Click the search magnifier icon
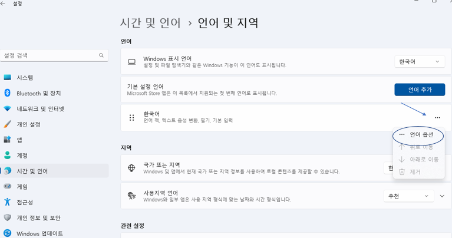452x238 pixels. (101, 55)
